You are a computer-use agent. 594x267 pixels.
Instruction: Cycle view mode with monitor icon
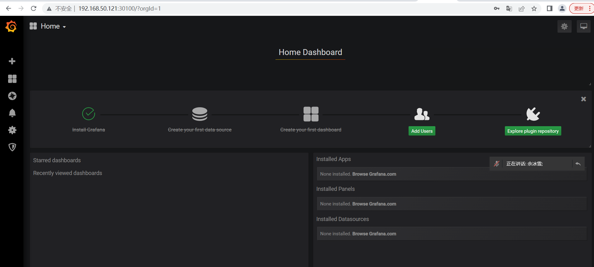tap(583, 26)
